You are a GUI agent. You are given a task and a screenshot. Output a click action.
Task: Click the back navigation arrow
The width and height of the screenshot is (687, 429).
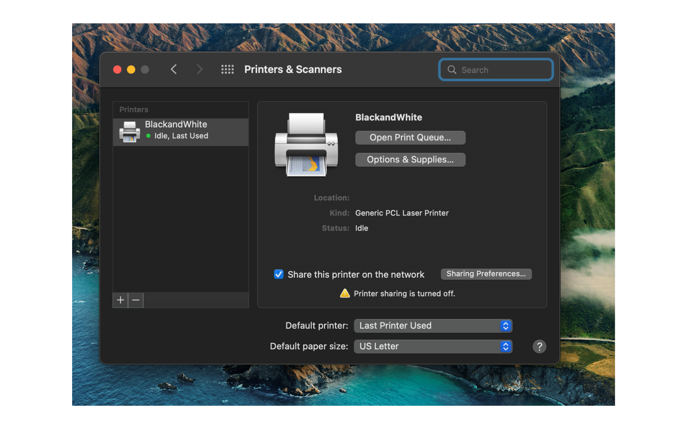tap(174, 69)
